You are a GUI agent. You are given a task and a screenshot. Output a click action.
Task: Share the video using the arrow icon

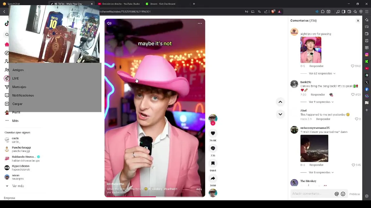(x=213, y=178)
